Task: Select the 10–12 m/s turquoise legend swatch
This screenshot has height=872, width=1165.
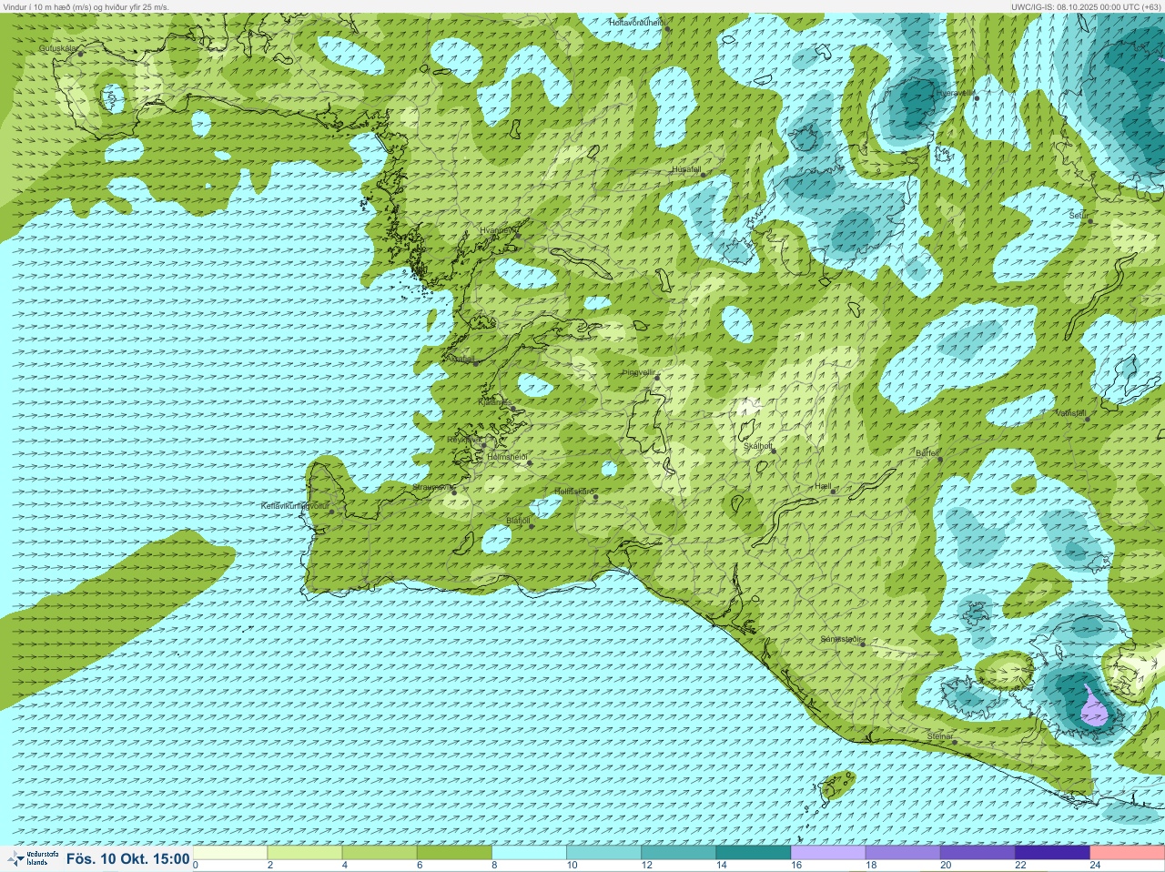Action: click(603, 853)
